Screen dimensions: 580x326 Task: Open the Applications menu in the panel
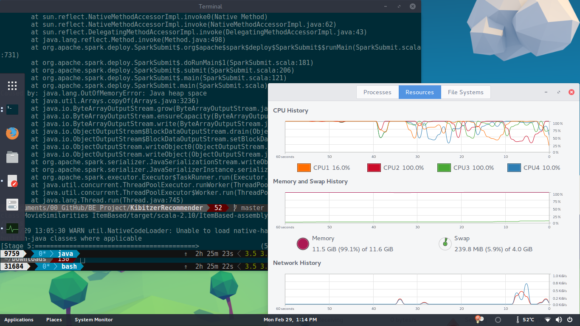click(x=19, y=320)
